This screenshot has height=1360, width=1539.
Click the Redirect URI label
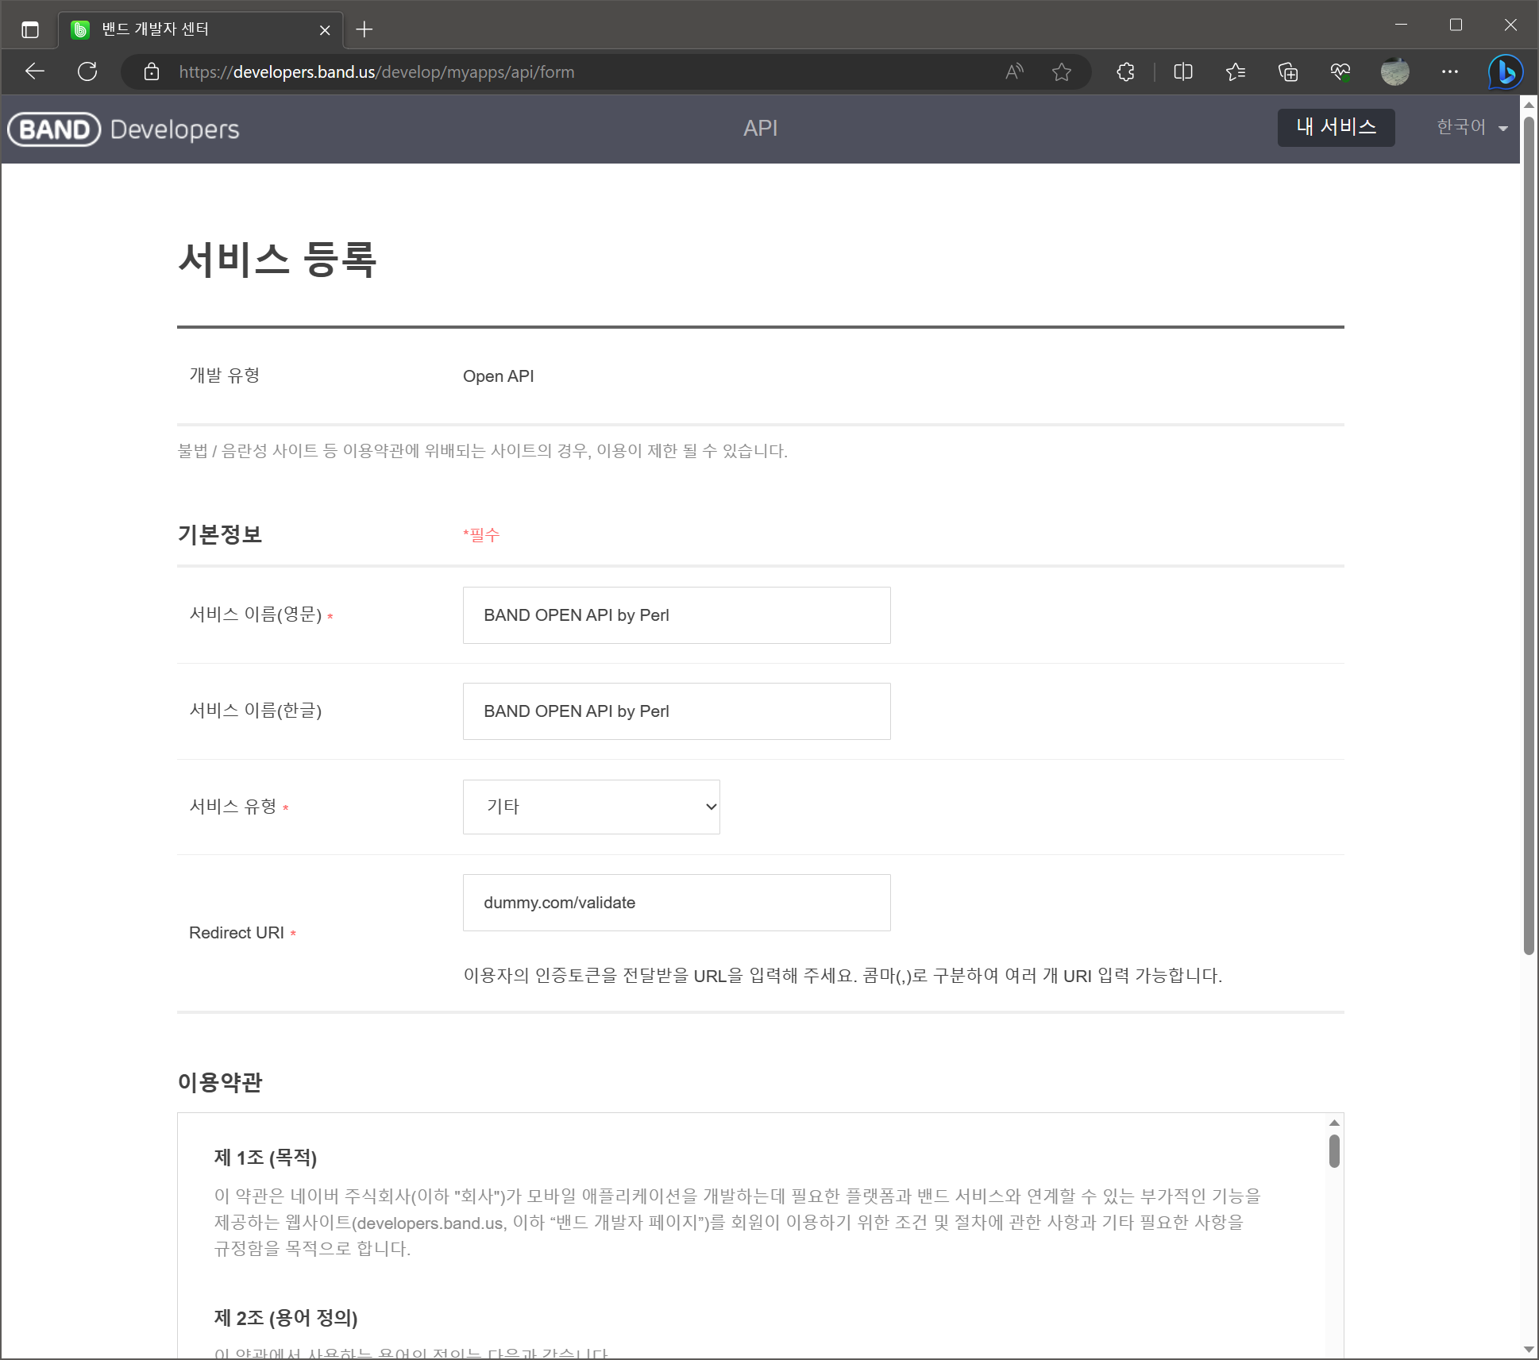point(237,933)
